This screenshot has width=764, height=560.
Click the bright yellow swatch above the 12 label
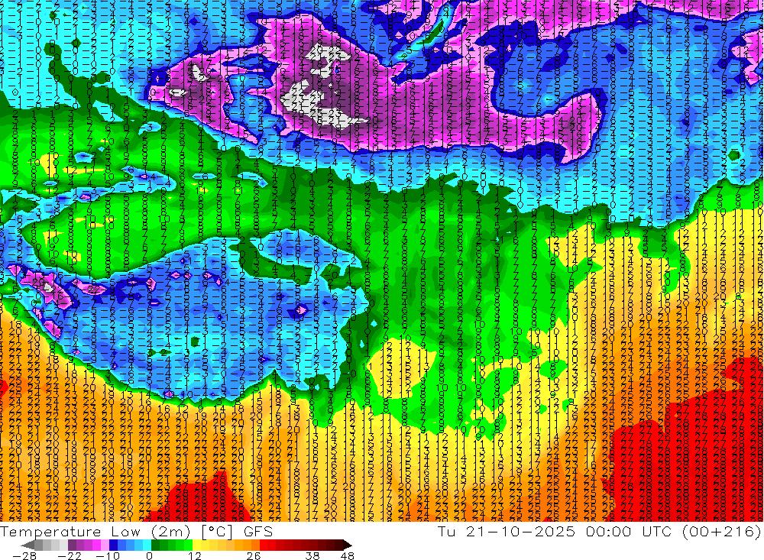tap(196, 545)
